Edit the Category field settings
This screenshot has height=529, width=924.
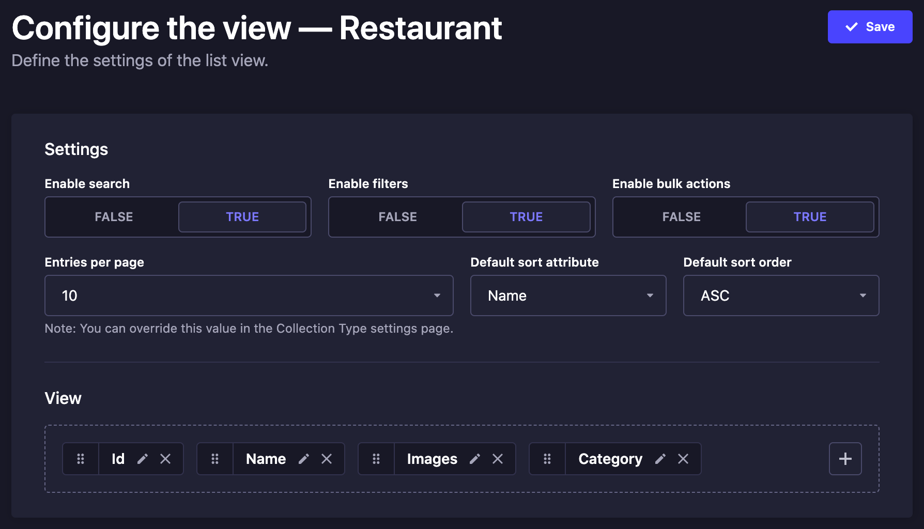(660, 459)
